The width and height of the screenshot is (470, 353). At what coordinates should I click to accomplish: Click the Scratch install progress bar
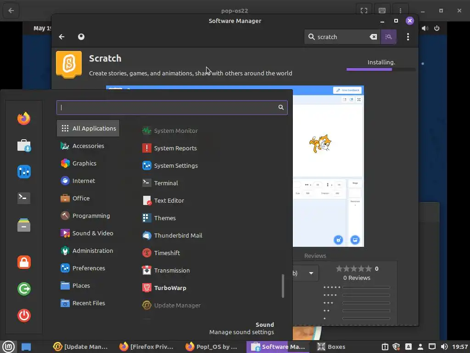pyautogui.click(x=380, y=69)
